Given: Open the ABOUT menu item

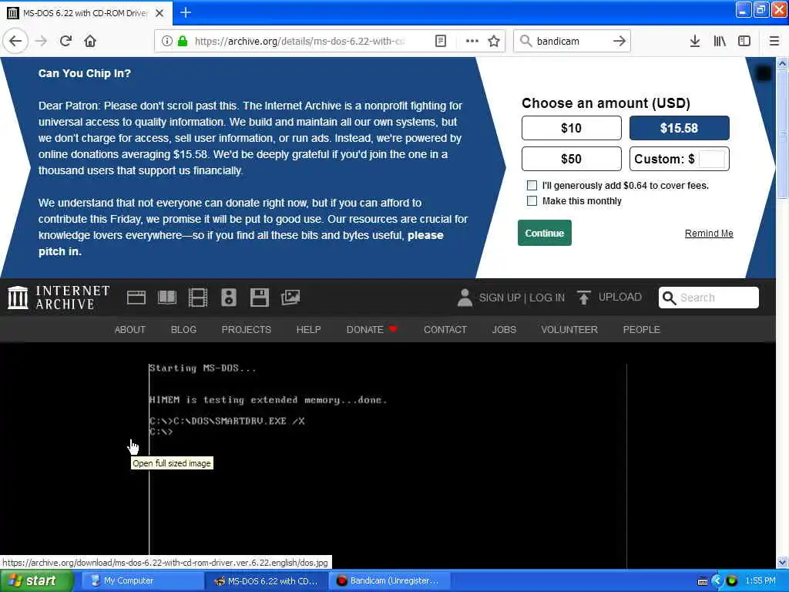Looking at the screenshot, I should [x=129, y=329].
